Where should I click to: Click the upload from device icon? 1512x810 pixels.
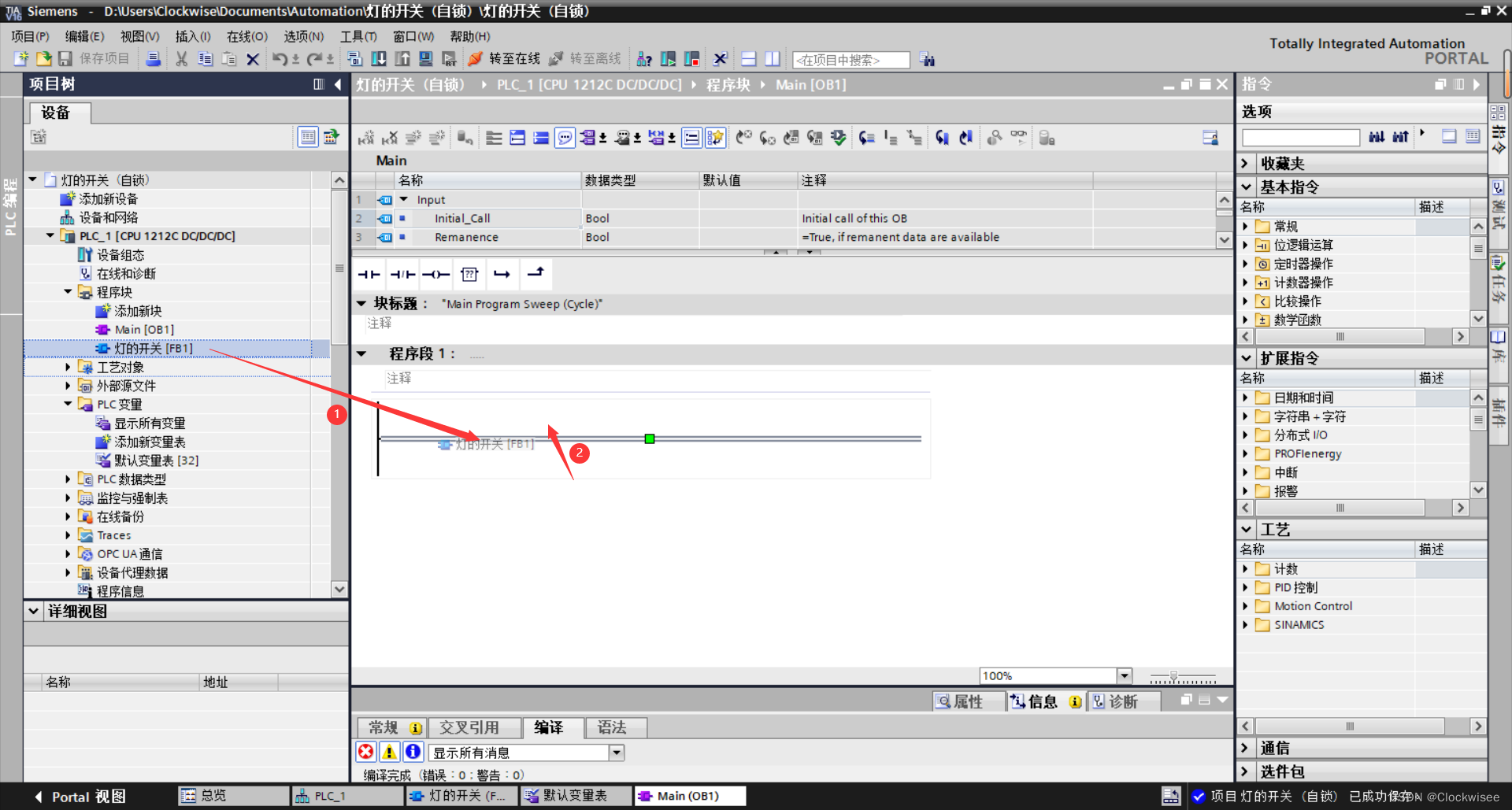402,59
